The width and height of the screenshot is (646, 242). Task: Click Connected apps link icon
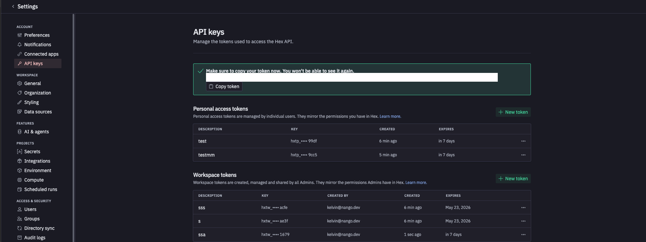click(20, 54)
